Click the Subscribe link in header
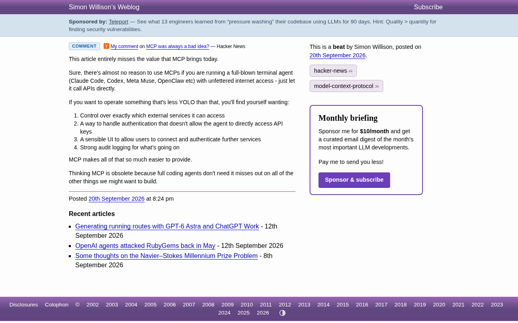 [x=428, y=7]
